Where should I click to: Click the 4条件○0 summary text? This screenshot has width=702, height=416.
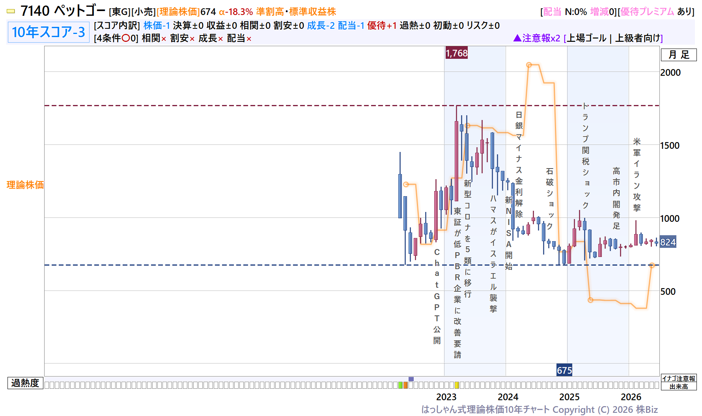pos(116,38)
